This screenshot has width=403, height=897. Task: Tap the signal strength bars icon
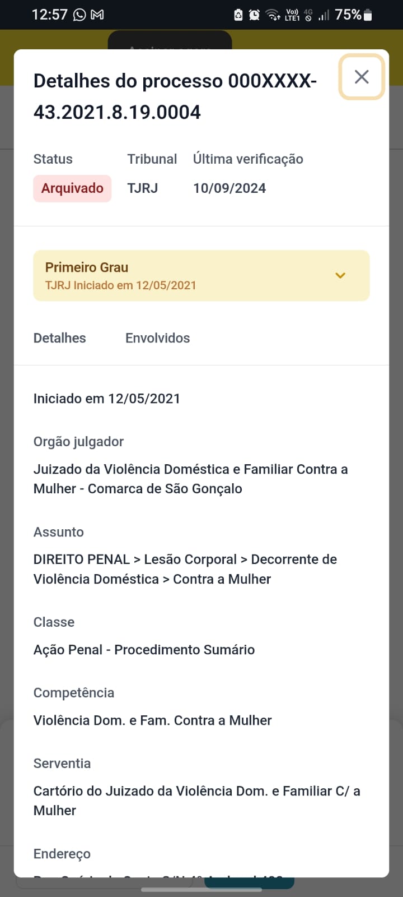click(324, 15)
